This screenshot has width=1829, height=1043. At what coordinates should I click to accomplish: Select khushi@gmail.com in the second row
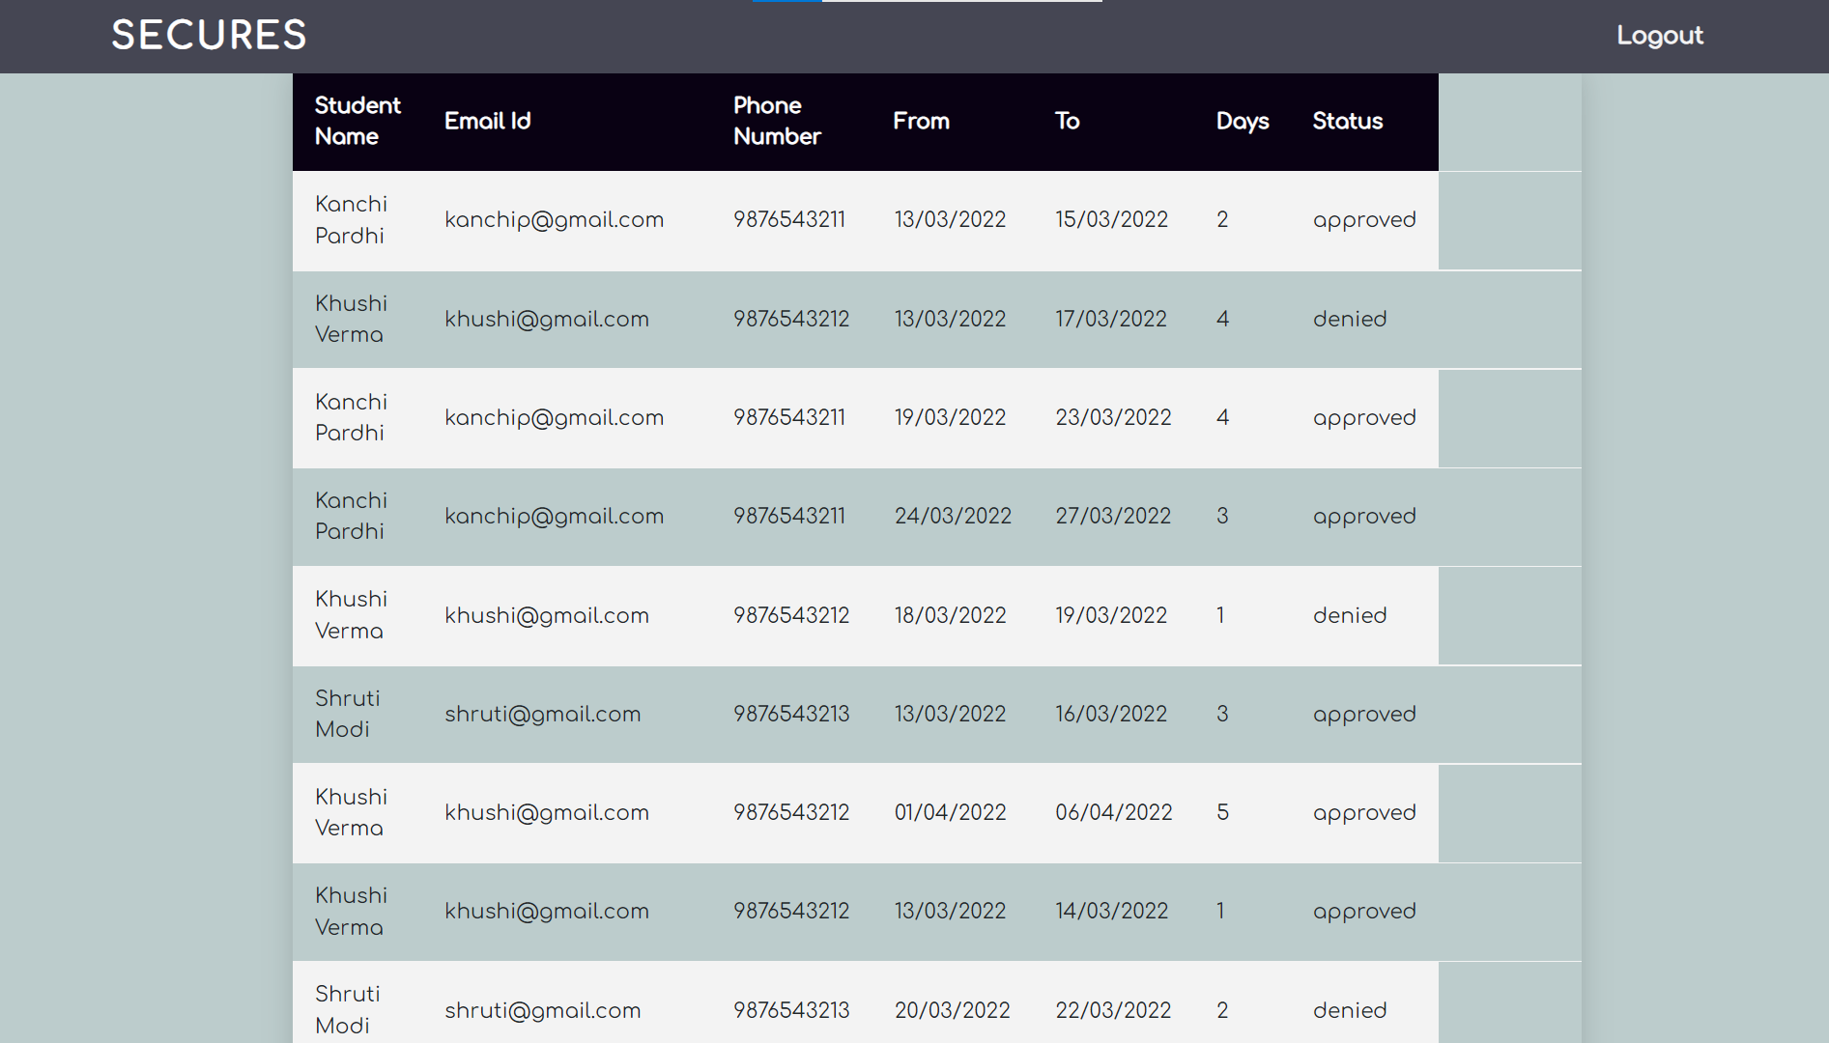coord(547,319)
